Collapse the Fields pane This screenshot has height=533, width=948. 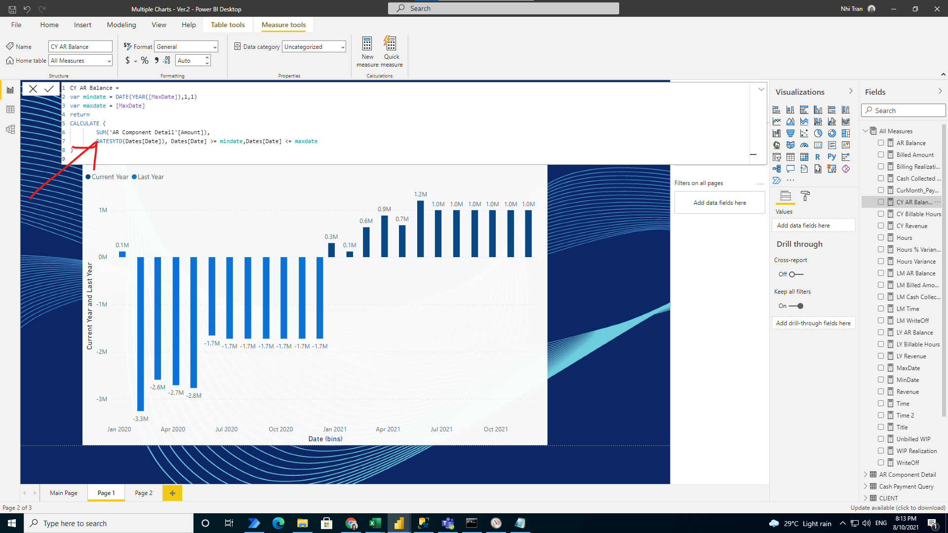coord(940,91)
